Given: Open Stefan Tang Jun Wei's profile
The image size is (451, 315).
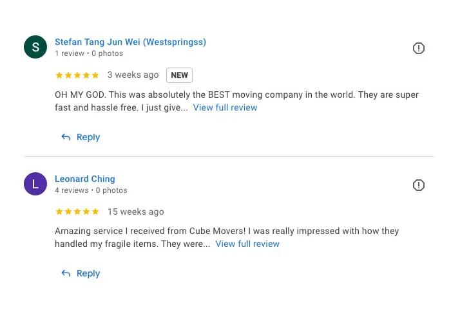Looking at the screenshot, I should [130, 42].
